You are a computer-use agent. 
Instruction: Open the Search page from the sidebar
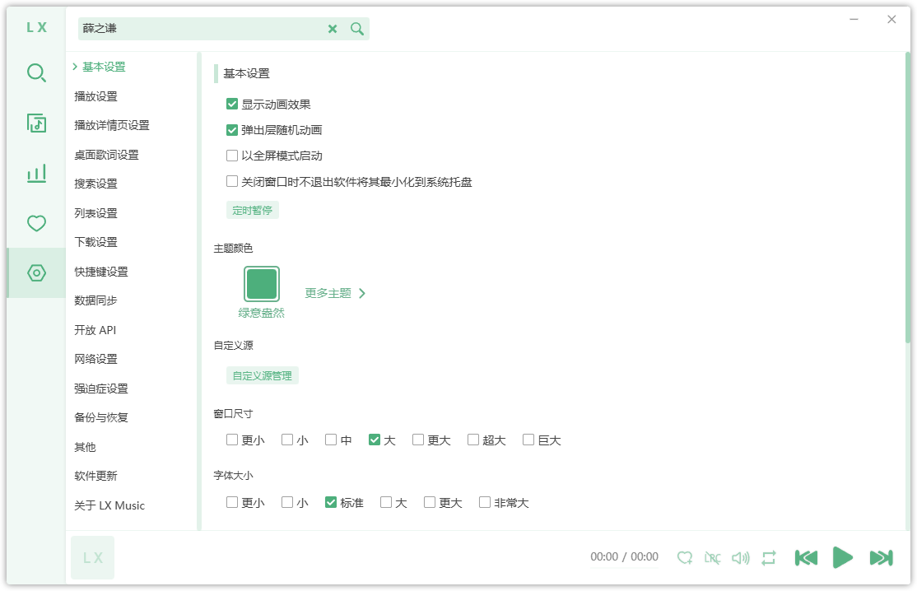coord(36,73)
